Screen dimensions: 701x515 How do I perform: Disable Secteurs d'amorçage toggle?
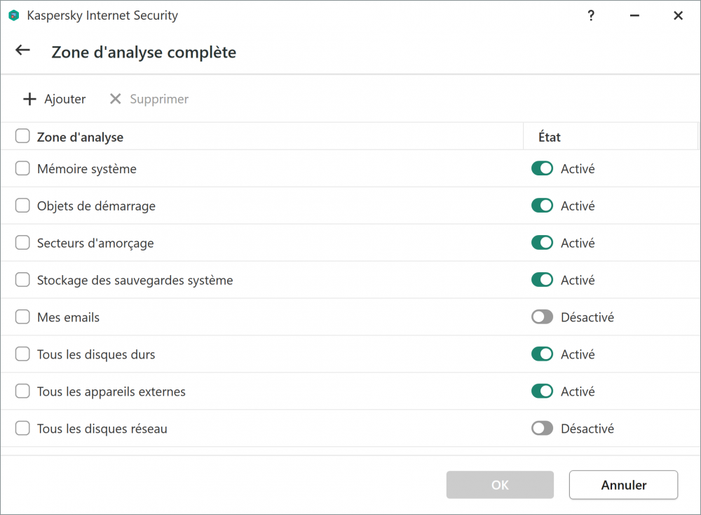[542, 243]
